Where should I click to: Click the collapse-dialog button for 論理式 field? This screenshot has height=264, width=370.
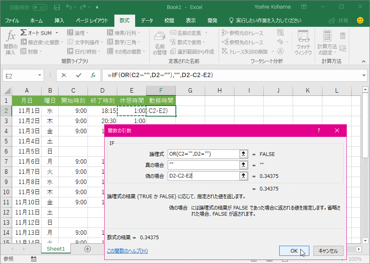click(244, 154)
